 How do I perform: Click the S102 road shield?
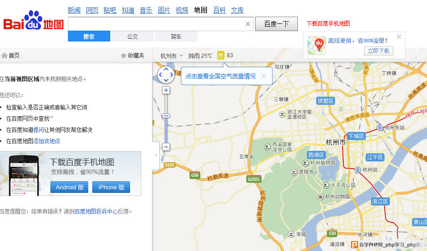click(x=169, y=165)
